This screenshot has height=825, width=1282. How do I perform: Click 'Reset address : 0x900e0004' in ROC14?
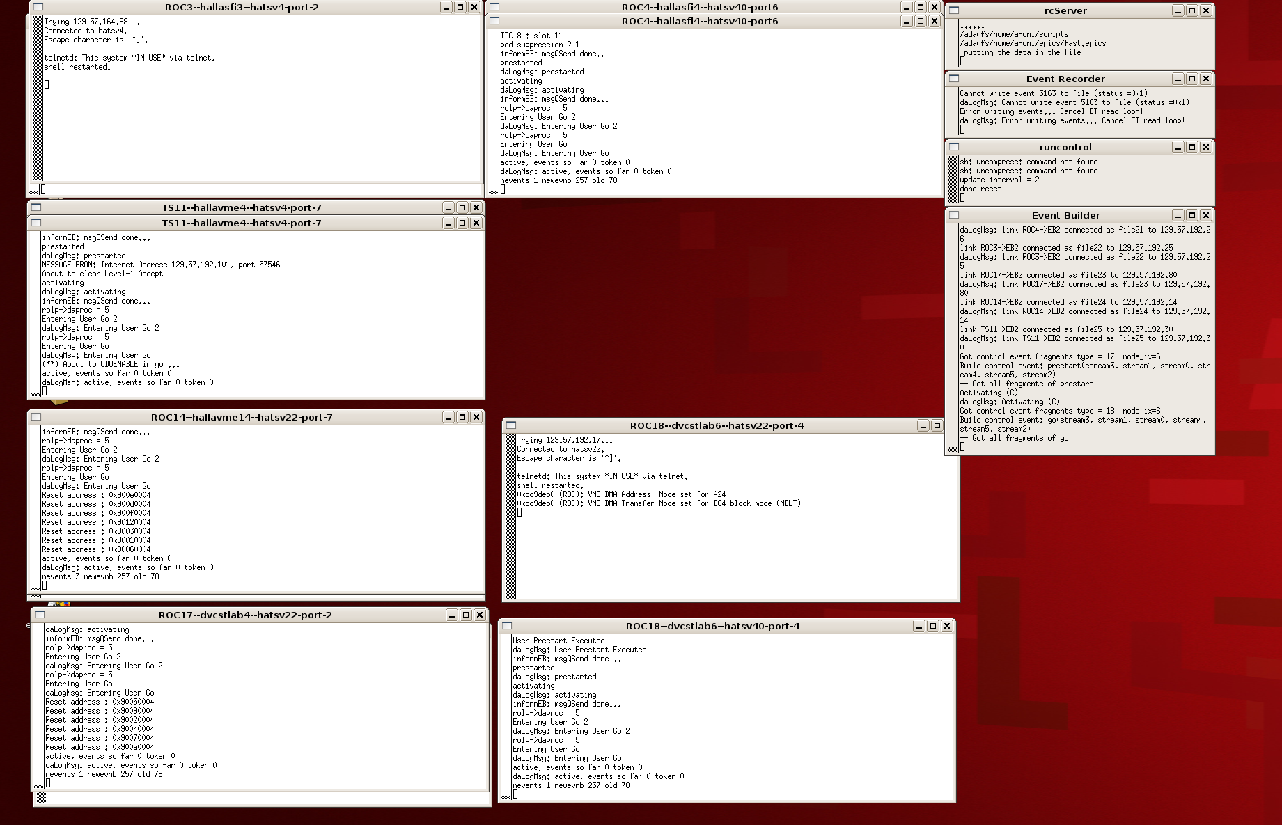point(96,495)
